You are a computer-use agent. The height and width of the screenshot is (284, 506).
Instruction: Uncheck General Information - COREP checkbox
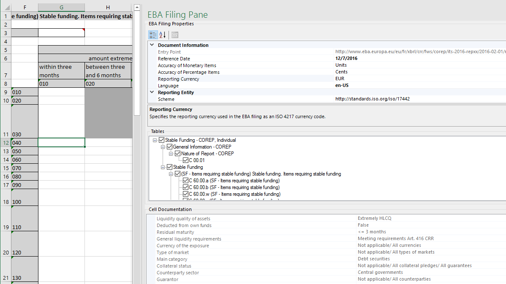[169, 147]
